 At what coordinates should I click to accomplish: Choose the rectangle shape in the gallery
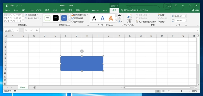click(x=17, y=15)
